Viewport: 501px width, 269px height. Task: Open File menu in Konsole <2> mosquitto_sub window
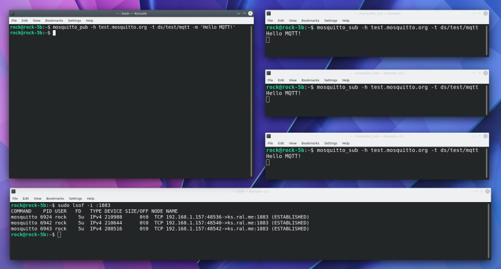pos(270,80)
